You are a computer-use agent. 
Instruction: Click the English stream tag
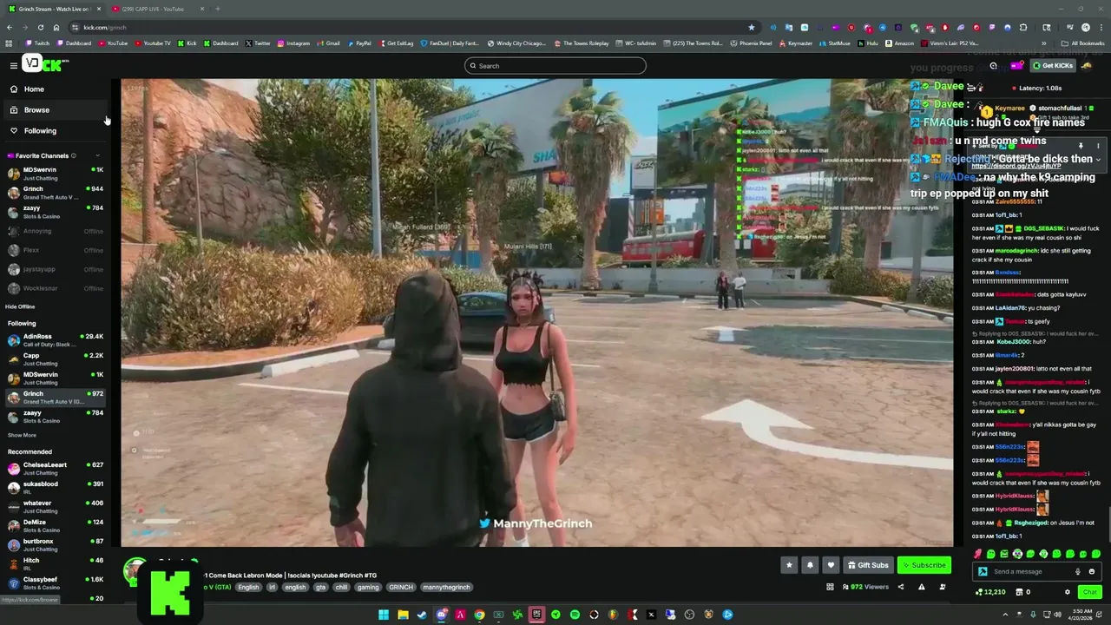[248, 587]
